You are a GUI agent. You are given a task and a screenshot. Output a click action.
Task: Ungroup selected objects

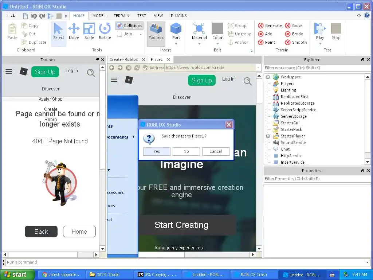[240, 34]
